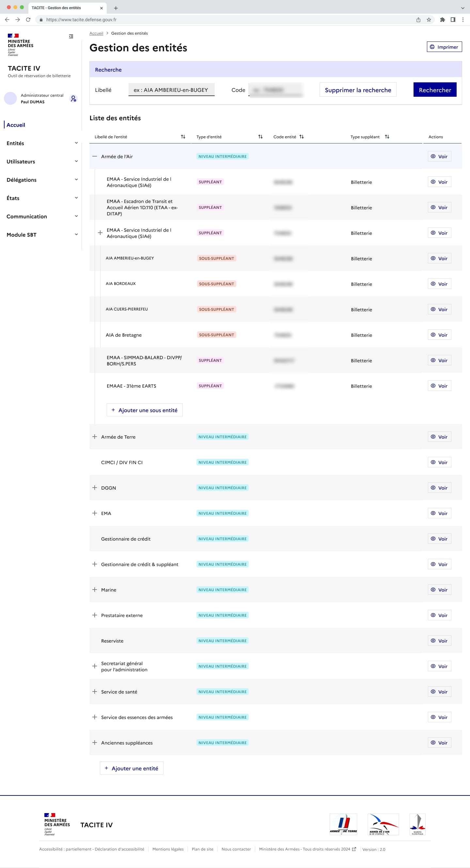Viewport: 470px width, 868px height.
Task: Collapse the Armée de l'Air row
Action: tap(95, 156)
